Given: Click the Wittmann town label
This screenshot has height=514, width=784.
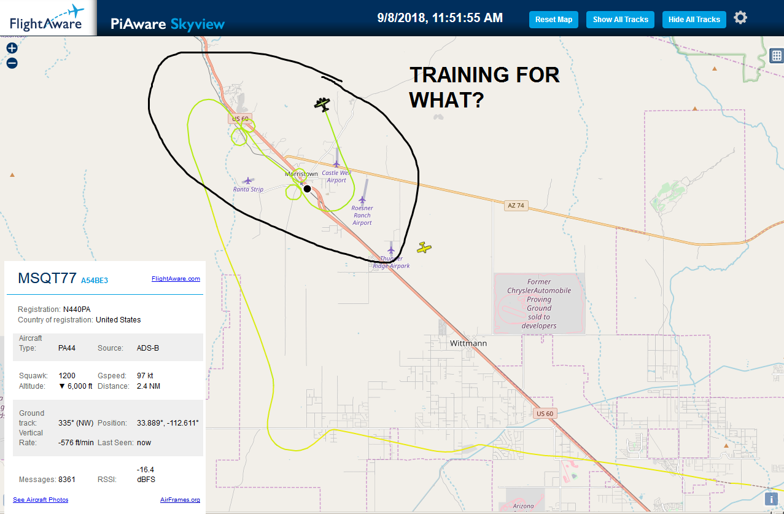Looking at the screenshot, I should pyautogui.click(x=468, y=343).
